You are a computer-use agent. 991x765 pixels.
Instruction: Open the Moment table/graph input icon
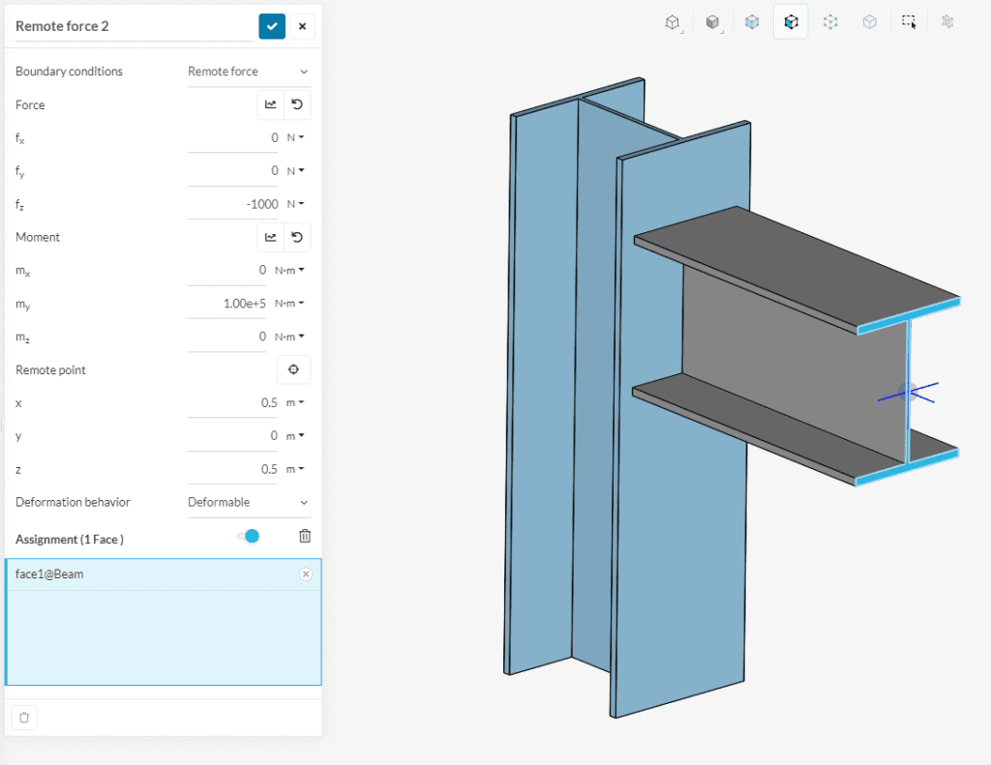271,237
